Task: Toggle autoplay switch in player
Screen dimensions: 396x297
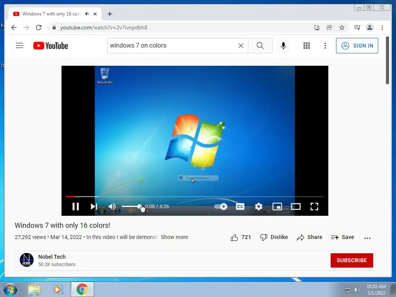Action: [x=221, y=207]
